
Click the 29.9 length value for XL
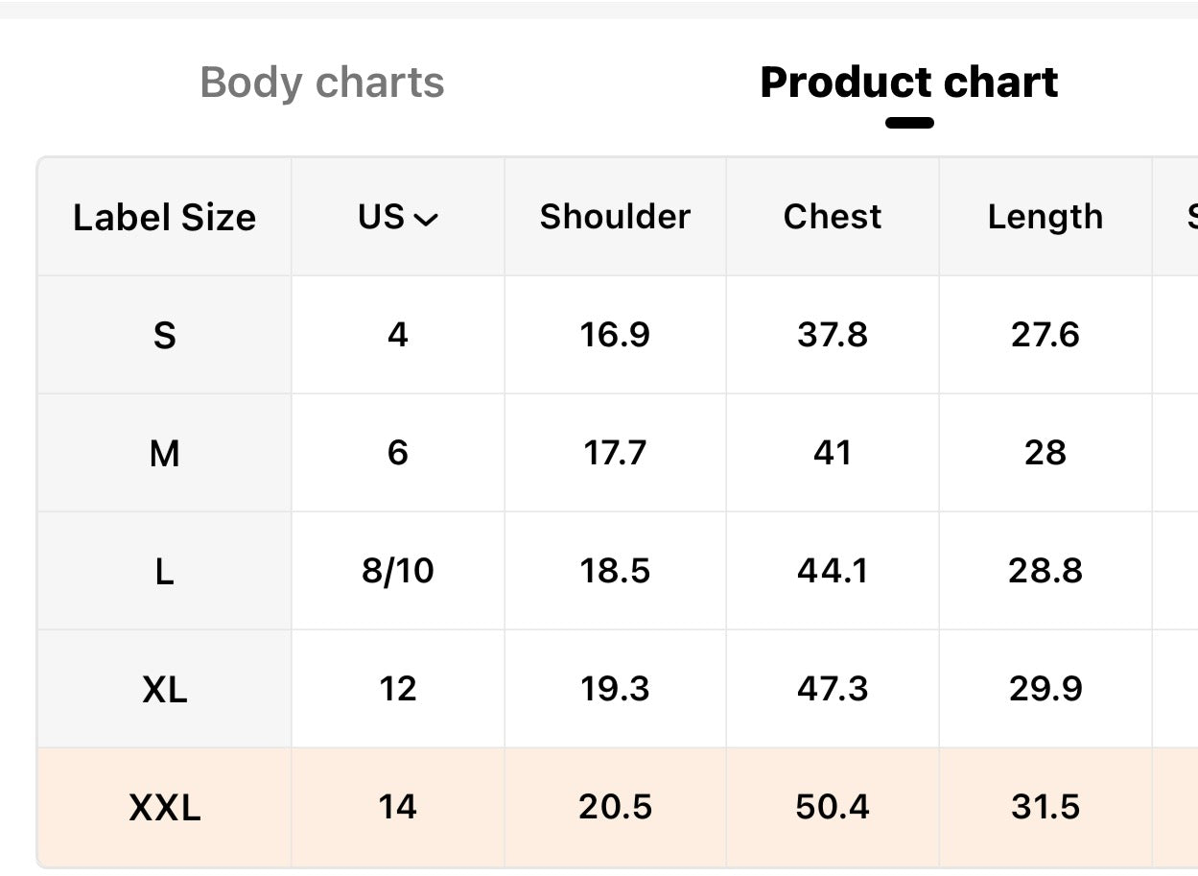click(1045, 689)
